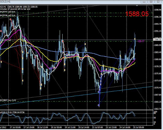Click time axis label 19 Jul 05:00
The width and height of the screenshot is (163, 130).
[x=56, y=127]
